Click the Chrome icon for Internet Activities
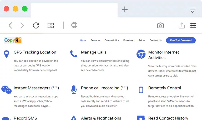The height and width of the screenshot is (120, 202). click(x=141, y=54)
